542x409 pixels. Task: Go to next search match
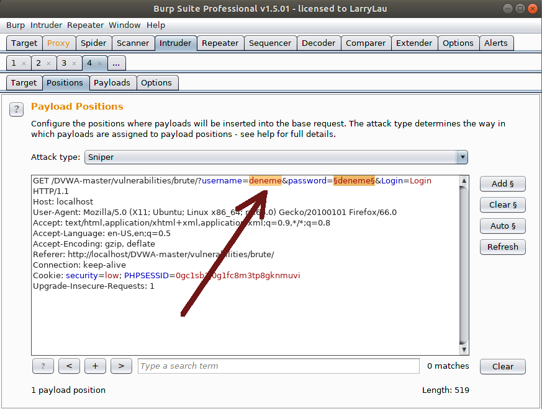[121, 366]
